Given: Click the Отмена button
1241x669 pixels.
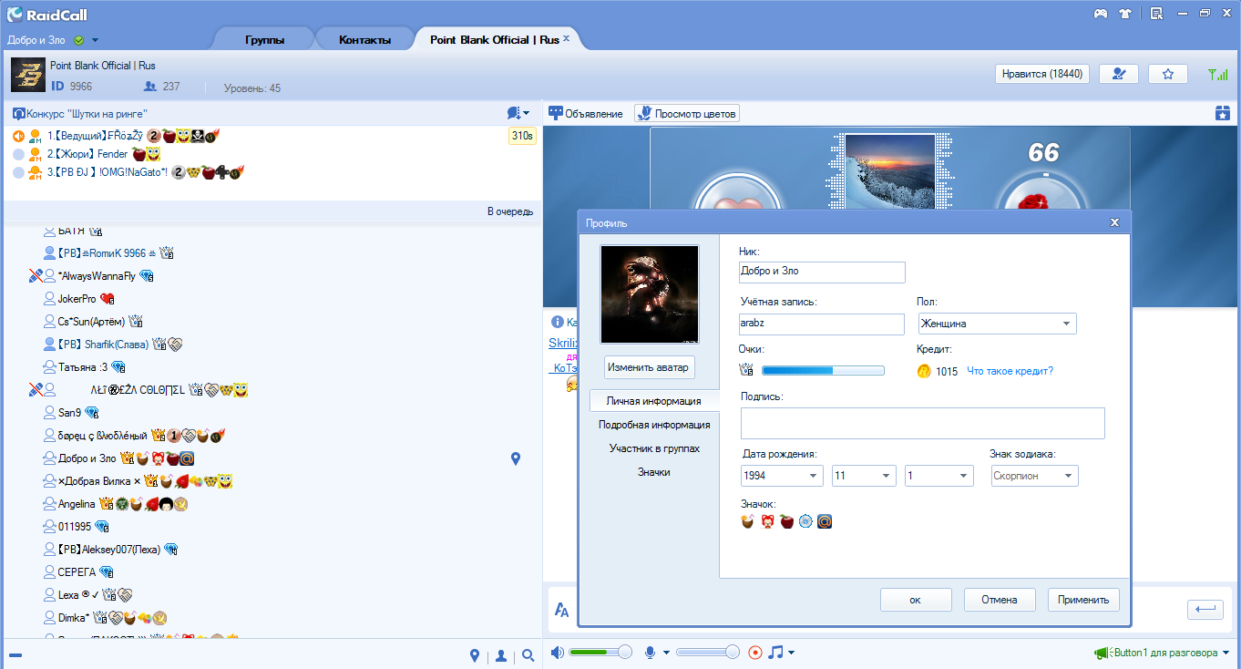Looking at the screenshot, I should tap(1000, 600).
